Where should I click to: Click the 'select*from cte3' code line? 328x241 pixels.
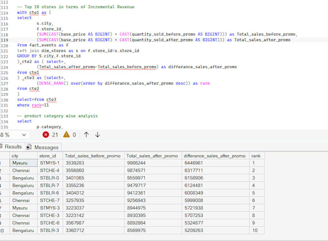click(37, 99)
